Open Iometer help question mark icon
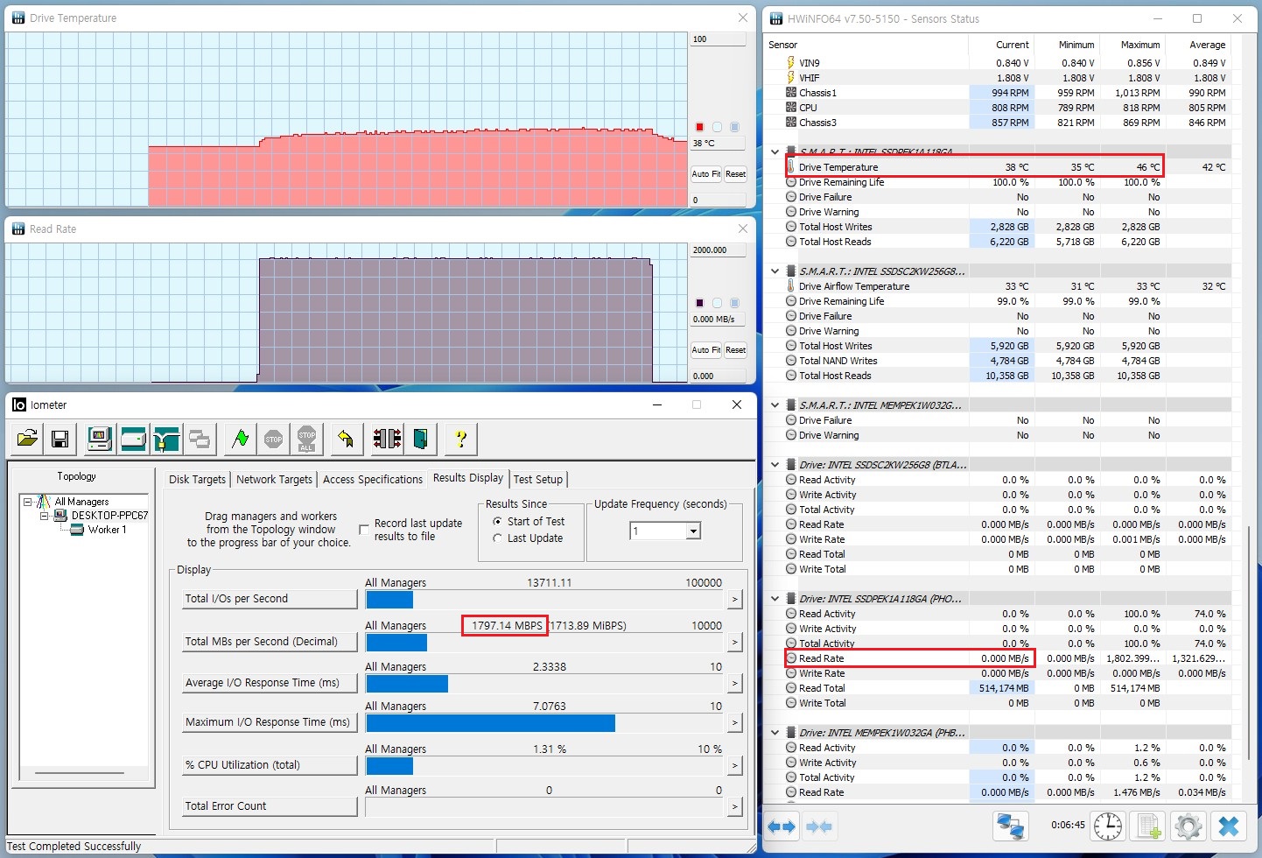The width and height of the screenshot is (1262, 858). [x=460, y=439]
